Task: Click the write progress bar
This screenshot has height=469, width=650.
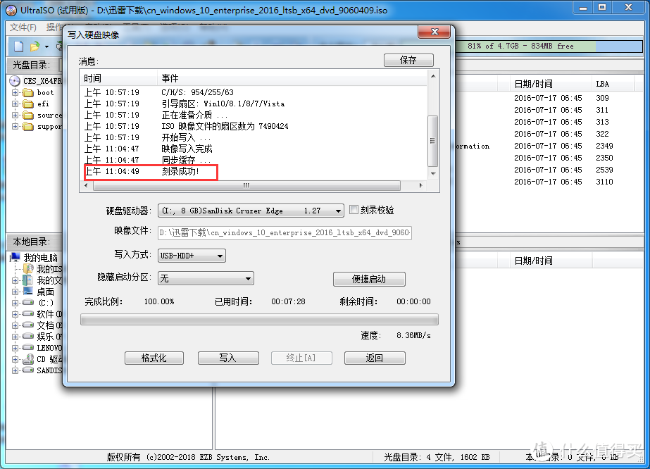Action: pyautogui.click(x=259, y=320)
